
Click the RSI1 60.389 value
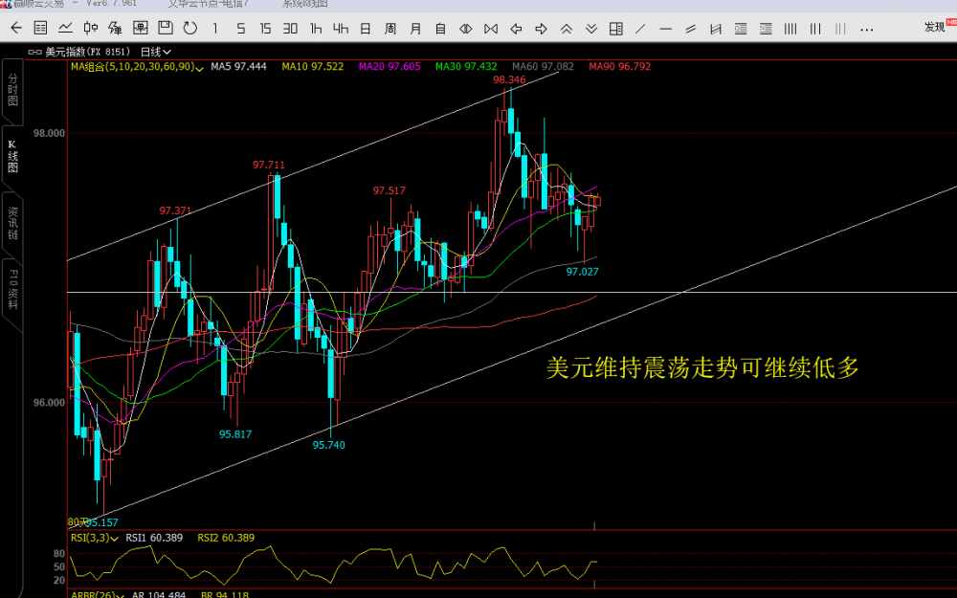point(154,538)
